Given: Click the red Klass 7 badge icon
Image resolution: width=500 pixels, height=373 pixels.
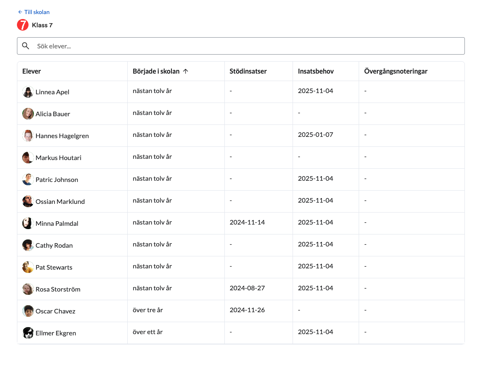Looking at the screenshot, I should pos(22,25).
